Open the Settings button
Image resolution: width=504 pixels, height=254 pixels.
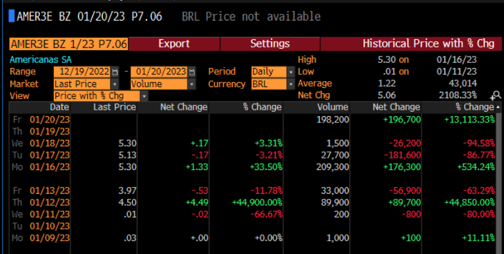(x=270, y=44)
